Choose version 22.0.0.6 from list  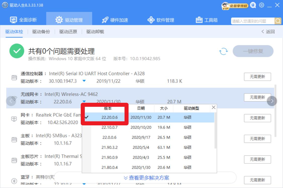pyautogui.click(x=109, y=137)
